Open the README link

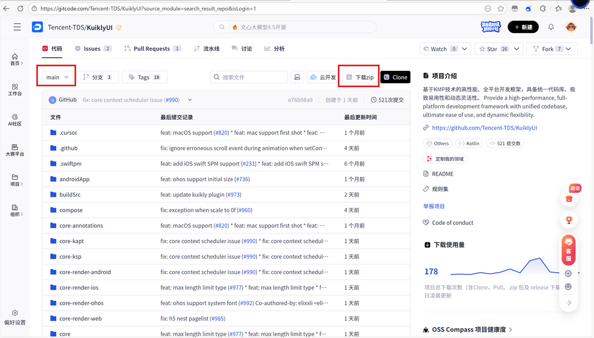[x=443, y=174]
